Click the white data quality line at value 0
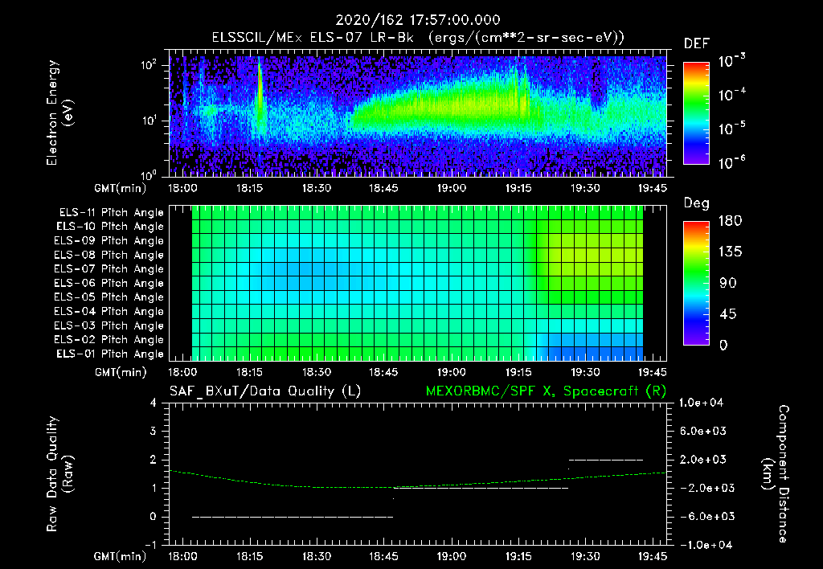 click(293, 517)
